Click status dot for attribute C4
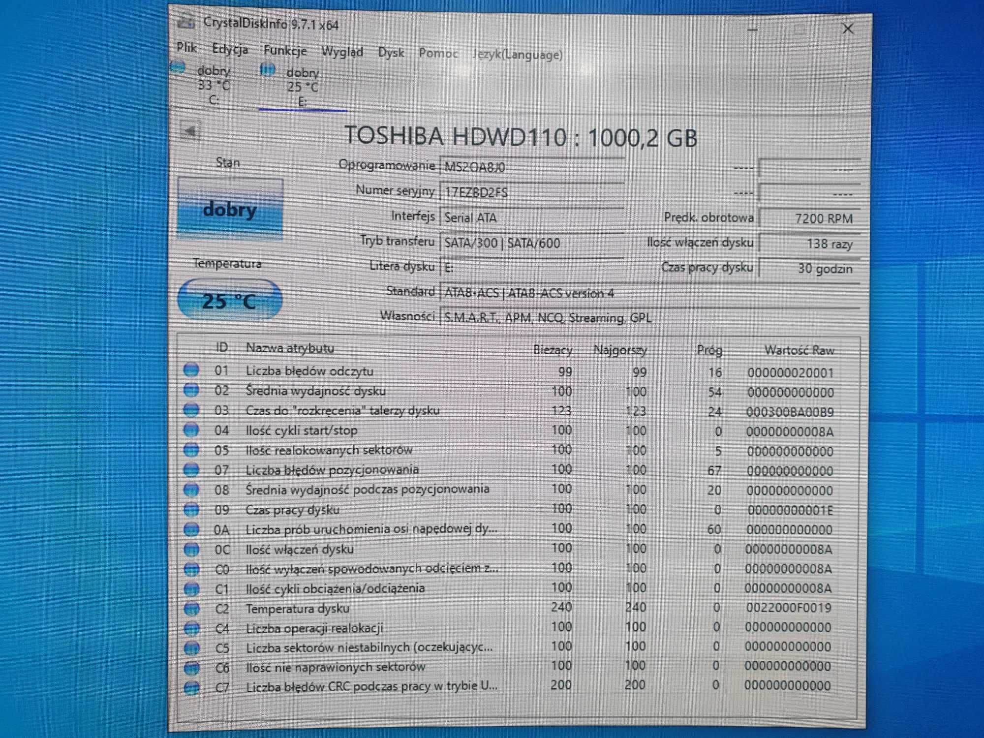 pyautogui.click(x=191, y=628)
